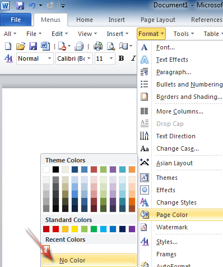Viewport: 223px width, 267px height.
Task: Choose More Columns... in Format menu
Action: [180, 111]
